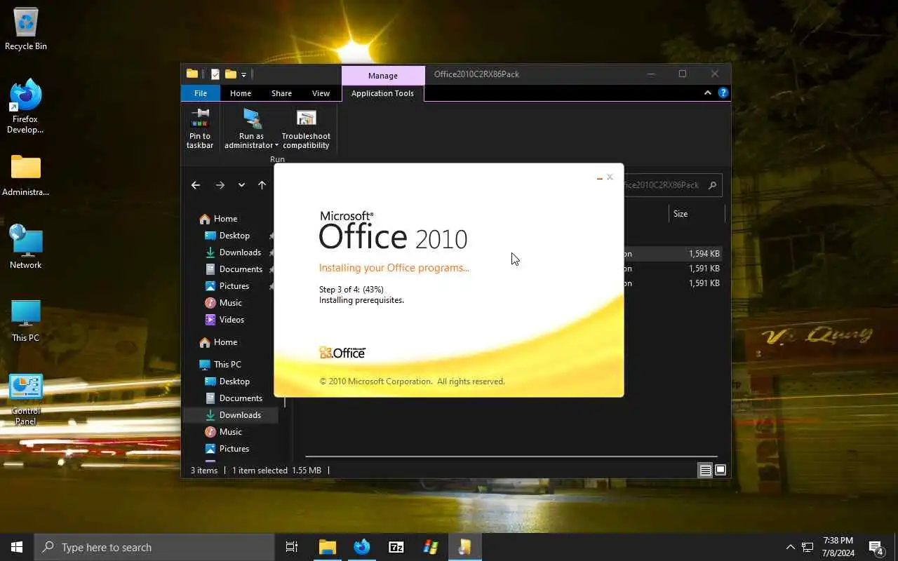
Task: Sort by the Size column header
Action: [681, 214]
